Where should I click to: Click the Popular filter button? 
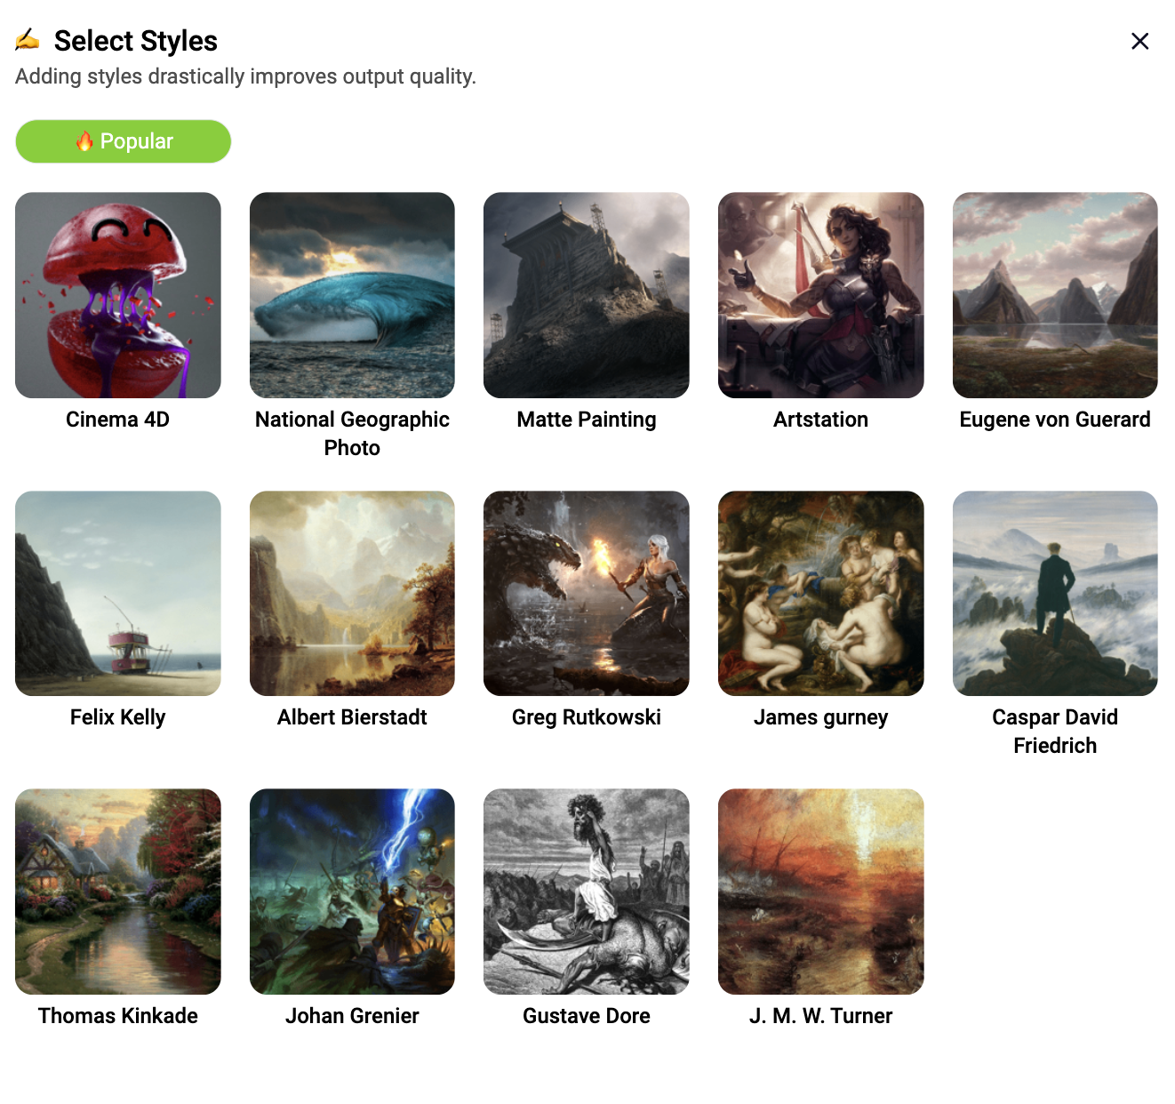coord(123,140)
